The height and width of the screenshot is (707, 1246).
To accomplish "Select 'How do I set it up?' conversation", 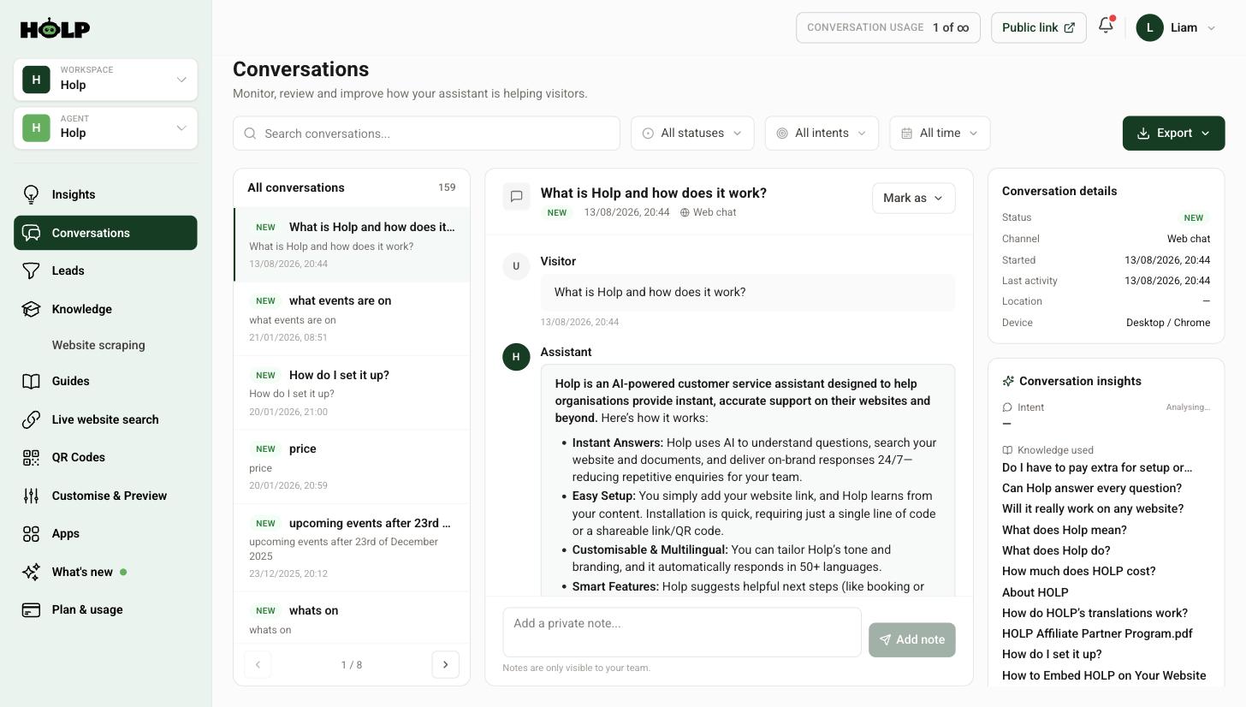I will (x=352, y=393).
